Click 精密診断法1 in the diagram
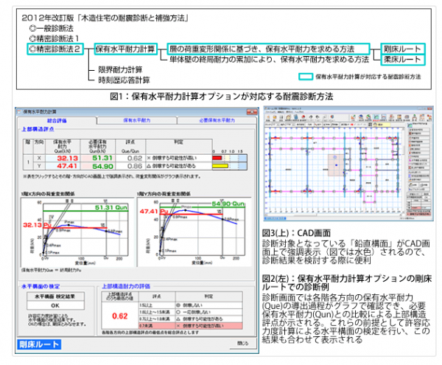442x365 pixels. [54, 38]
